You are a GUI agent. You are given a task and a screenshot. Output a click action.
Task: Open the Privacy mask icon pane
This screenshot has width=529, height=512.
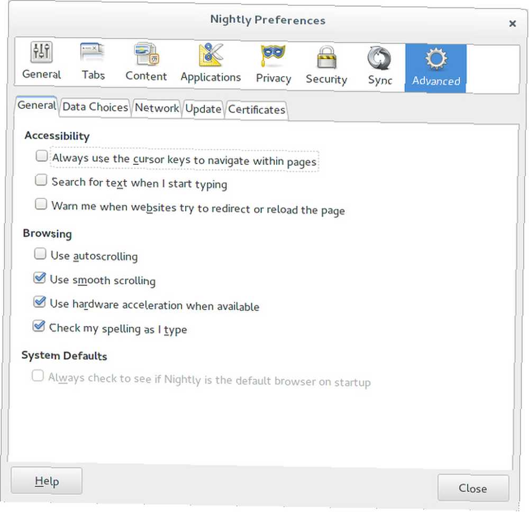pos(273,64)
